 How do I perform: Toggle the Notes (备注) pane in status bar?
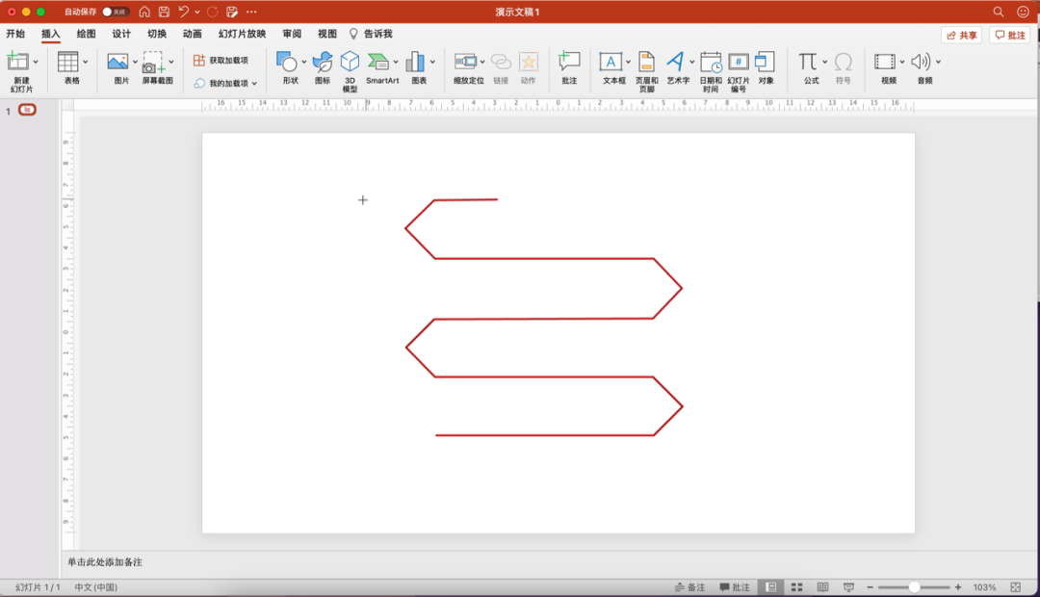point(689,587)
